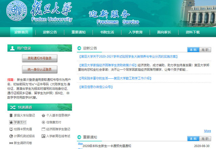Click the window icon beside 经济困难学生登记
216x149 pixels.
(x=43, y=129)
